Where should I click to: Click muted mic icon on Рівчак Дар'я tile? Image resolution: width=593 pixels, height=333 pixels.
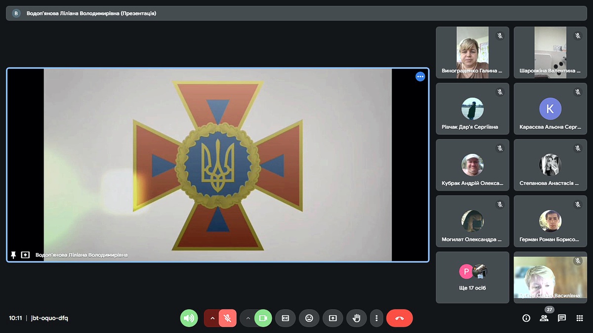pos(500,92)
